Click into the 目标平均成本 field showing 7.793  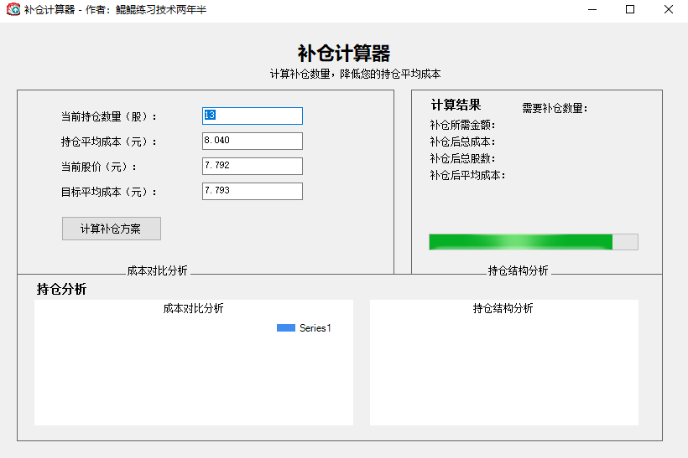tap(252, 192)
